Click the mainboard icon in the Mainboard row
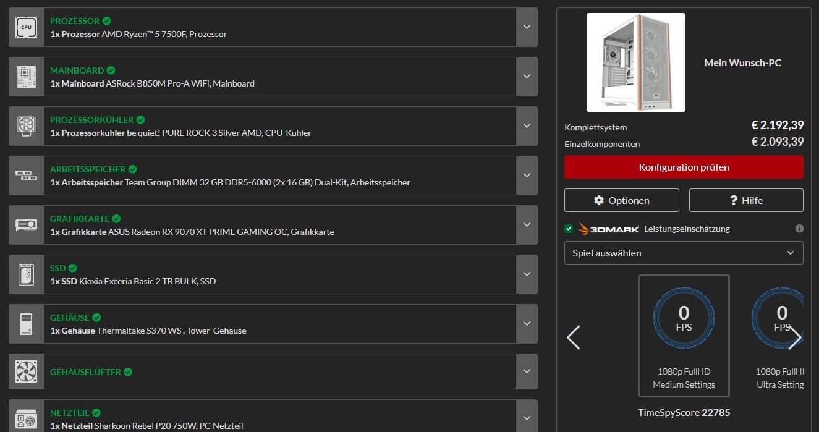The image size is (819, 432). click(26, 77)
